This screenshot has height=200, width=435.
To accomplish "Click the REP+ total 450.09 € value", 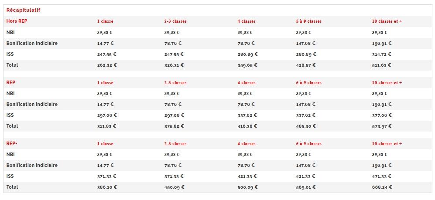I will pyautogui.click(x=174, y=187).
